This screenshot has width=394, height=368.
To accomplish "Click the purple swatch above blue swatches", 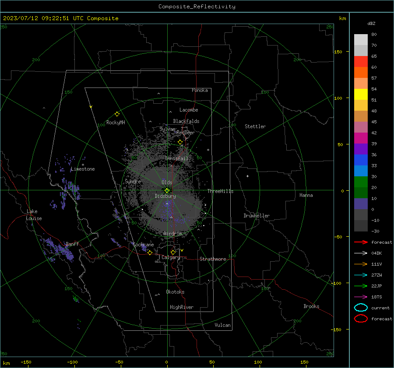I will pyautogui.click(x=361, y=149).
